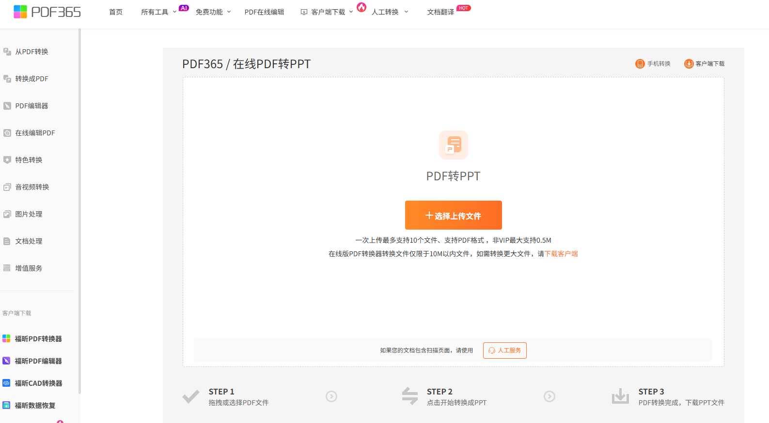The height and width of the screenshot is (423, 769).
Task: Click the orange 客户端下载 download icon
Action: point(689,64)
